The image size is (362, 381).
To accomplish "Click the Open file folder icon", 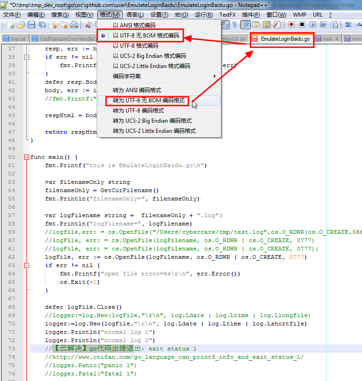I will [x=21, y=25].
